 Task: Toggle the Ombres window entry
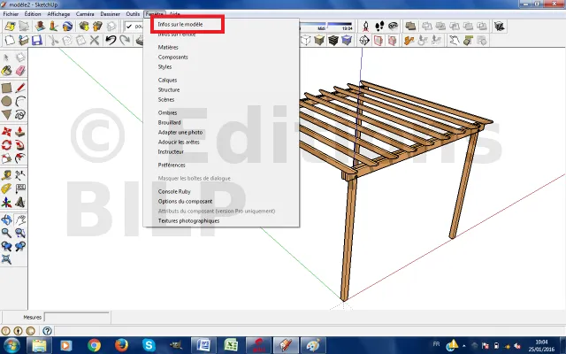[167, 112]
